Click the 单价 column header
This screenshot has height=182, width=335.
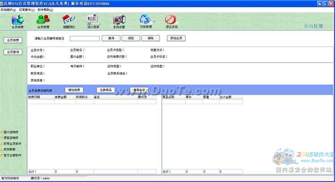click(194, 97)
